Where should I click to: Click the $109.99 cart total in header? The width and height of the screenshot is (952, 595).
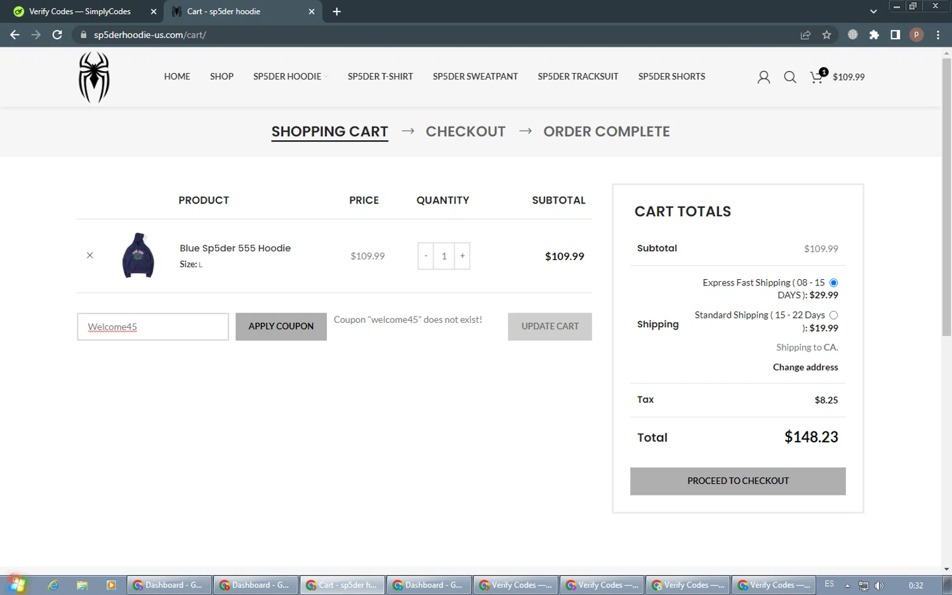tap(849, 77)
